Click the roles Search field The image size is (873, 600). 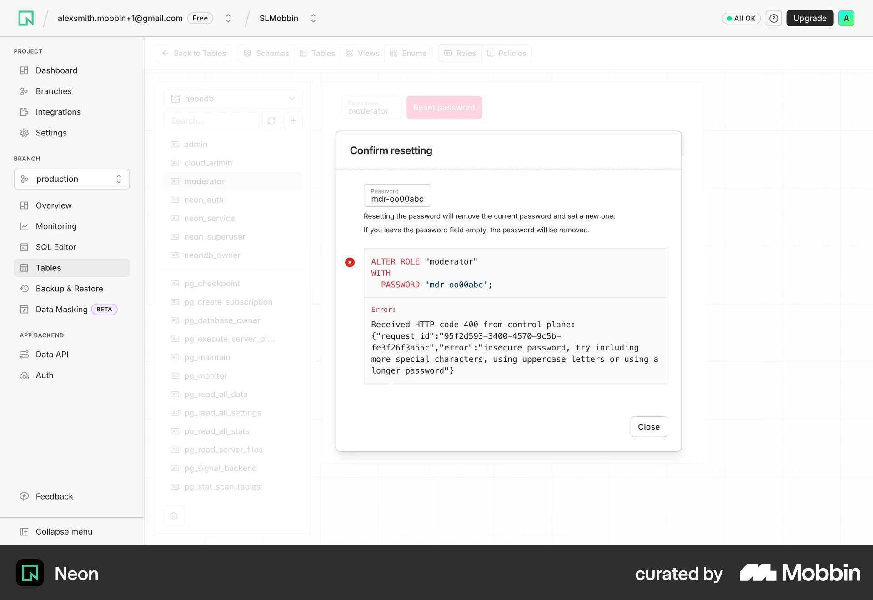(x=211, y=120)
